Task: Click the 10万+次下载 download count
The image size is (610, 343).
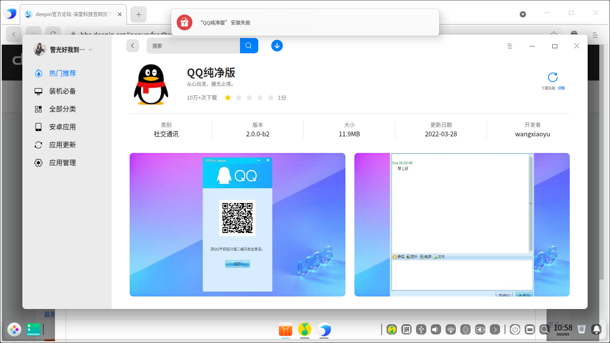Action: pos(202,97)
